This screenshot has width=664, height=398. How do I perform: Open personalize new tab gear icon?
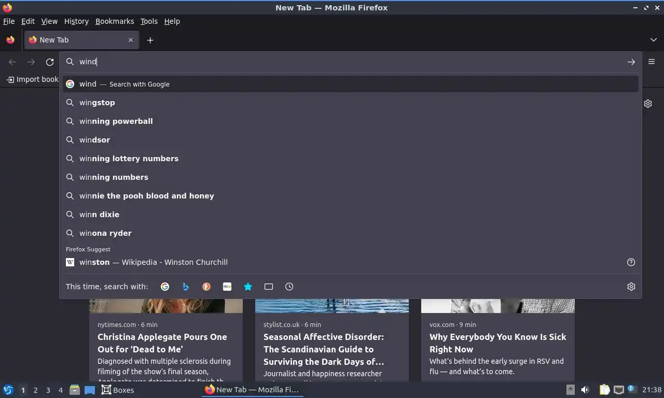click(x=648, y=104)
